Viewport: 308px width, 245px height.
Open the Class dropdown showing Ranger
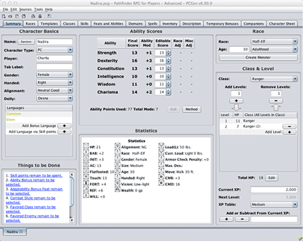tap(274, 79)
